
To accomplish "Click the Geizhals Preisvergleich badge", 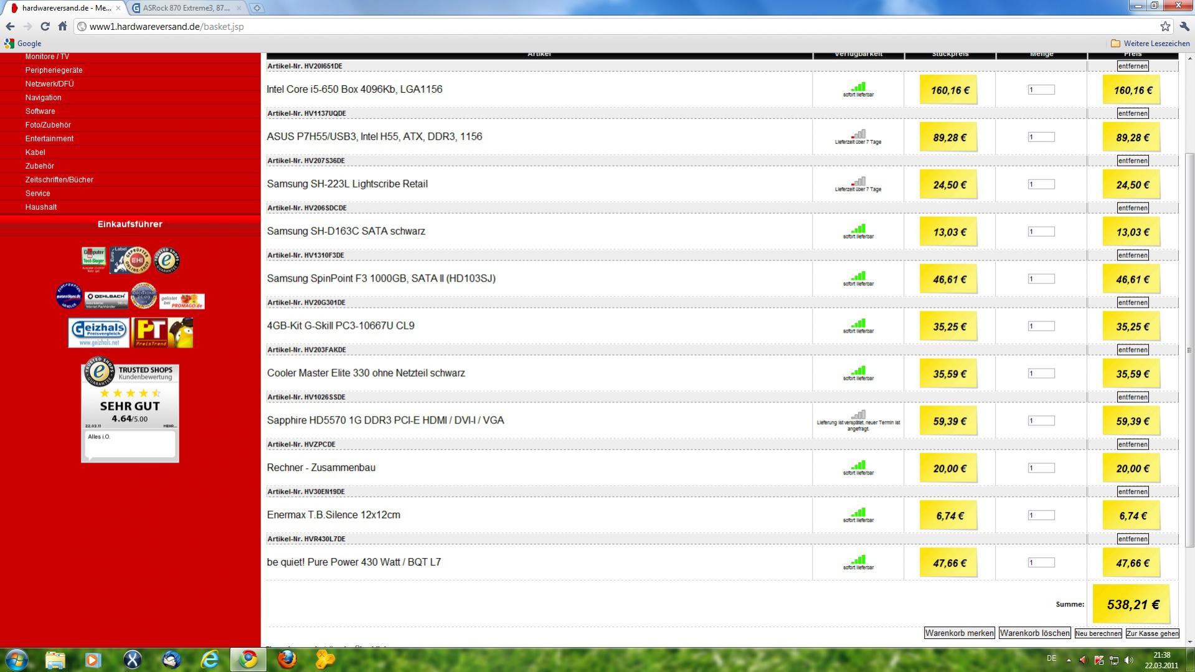I will pos(98,333).
